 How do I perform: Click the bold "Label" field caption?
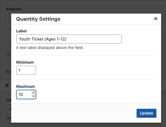pyautogui.click(x=22, y=31)
